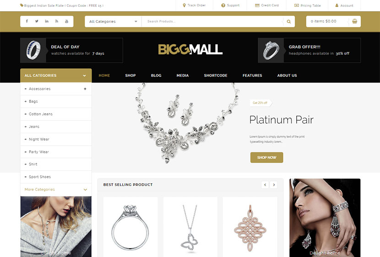Go to previous best selling products
380x257 pixels.
[265, 185]
